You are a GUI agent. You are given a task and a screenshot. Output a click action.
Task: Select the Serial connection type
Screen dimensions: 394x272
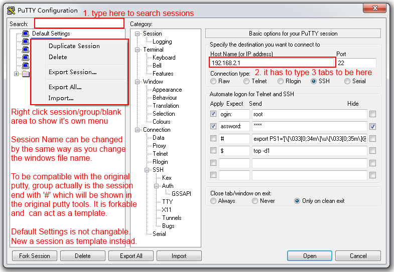(347, 81)
